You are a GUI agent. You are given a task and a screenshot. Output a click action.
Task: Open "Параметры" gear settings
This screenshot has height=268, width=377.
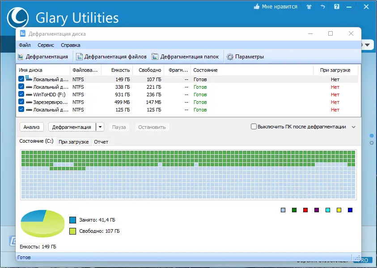point(245,57)
